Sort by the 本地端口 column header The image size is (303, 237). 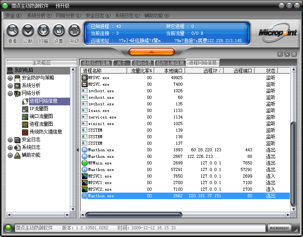pyautogui.click(x=170, y=71)
